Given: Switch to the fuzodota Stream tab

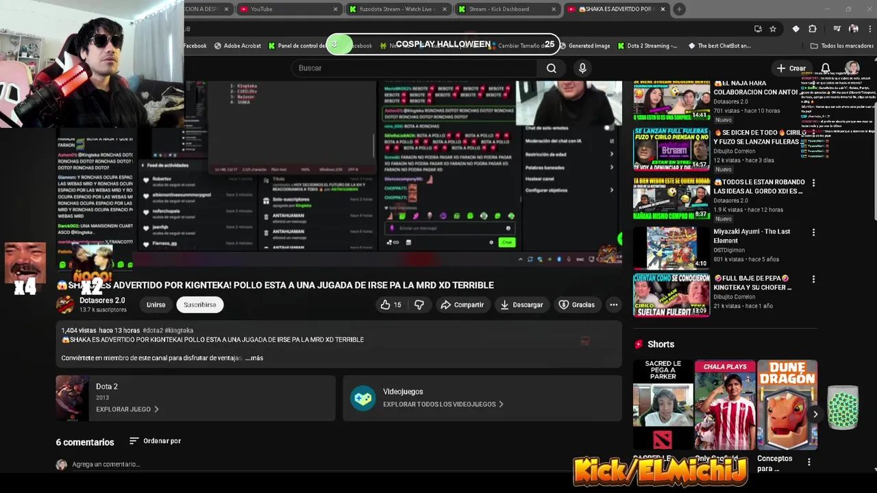Looking at the screenshot, I should pyautogui.click(x=398, y=9).
